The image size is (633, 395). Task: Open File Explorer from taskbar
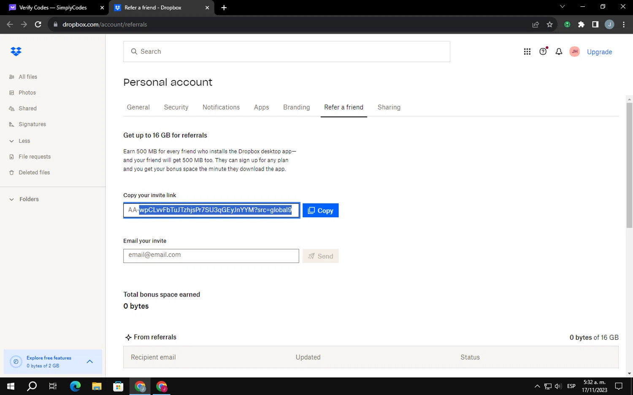click(97, 386)
